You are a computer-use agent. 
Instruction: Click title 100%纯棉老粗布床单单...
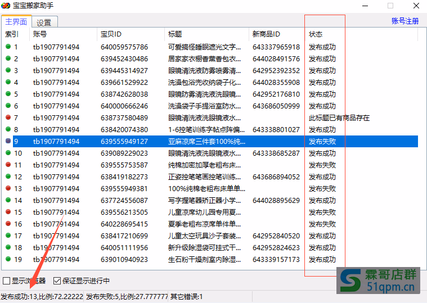[x=206, y=188]
